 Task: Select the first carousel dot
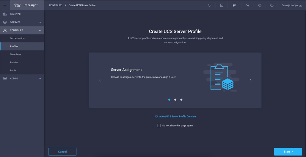coord(169,100)
